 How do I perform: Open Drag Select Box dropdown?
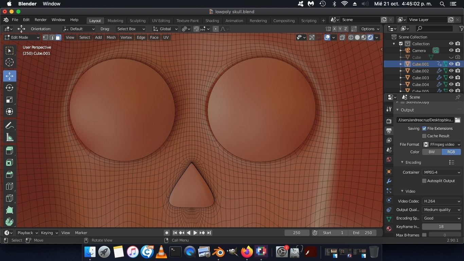point(131,29)
